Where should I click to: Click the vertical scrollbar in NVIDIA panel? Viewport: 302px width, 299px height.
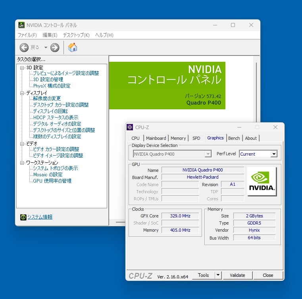[x=256, y=92]
